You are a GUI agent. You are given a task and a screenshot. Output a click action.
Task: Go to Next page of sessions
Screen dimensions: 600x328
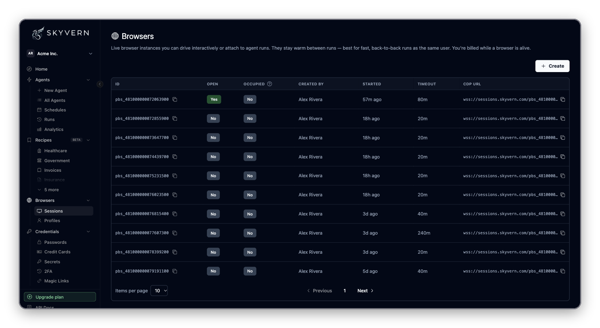[365, 291]
